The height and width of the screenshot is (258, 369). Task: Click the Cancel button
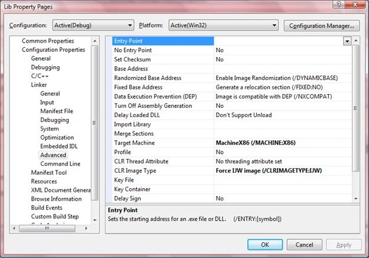[x=304, y=244]
